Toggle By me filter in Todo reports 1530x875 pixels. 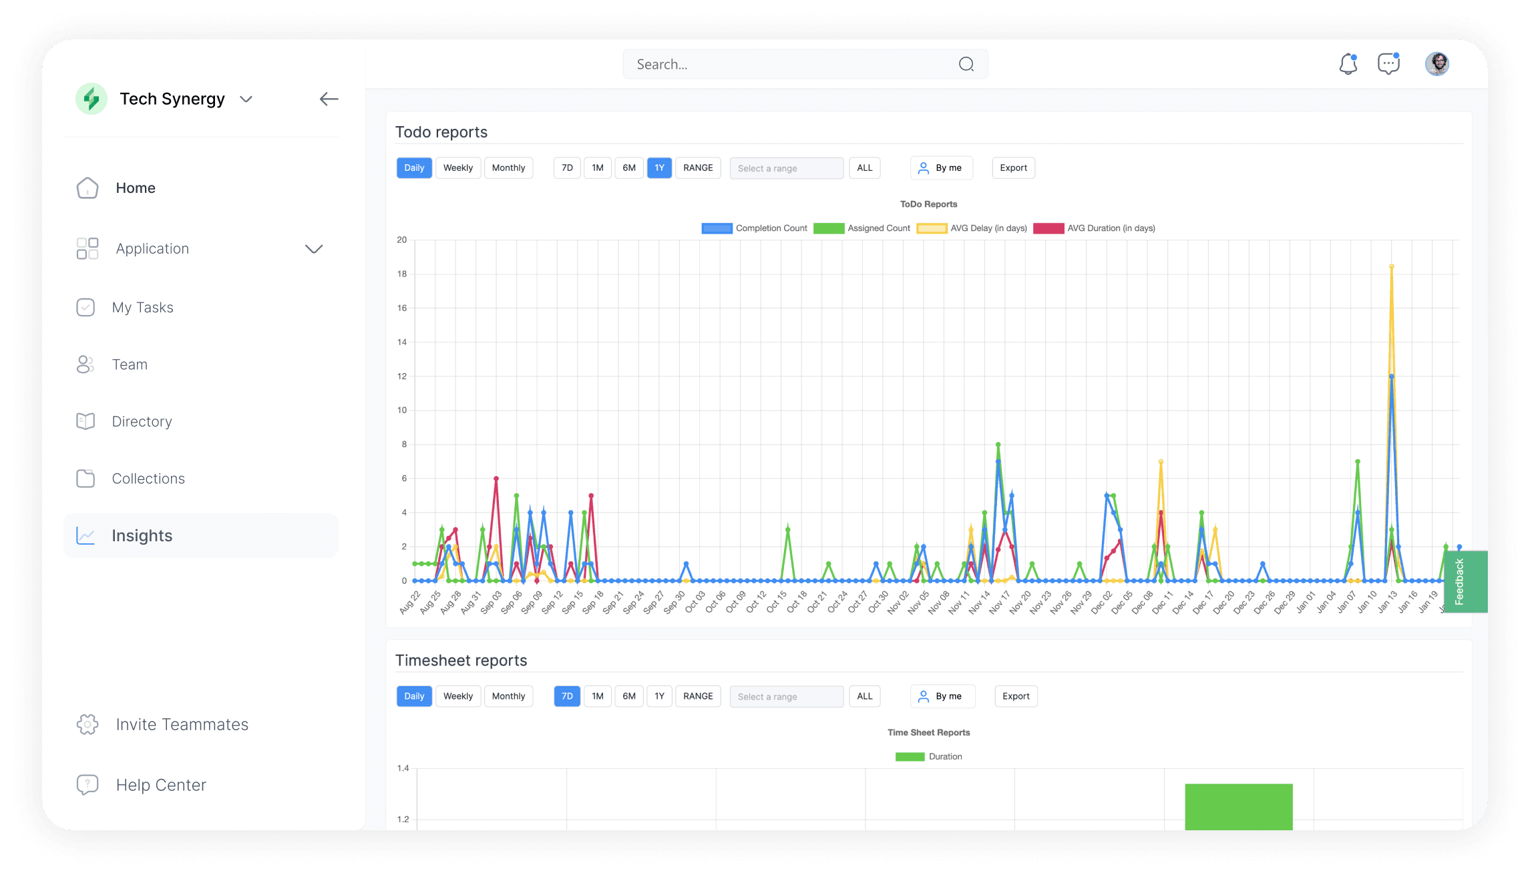pyautogui.click(x=941, y=168)
